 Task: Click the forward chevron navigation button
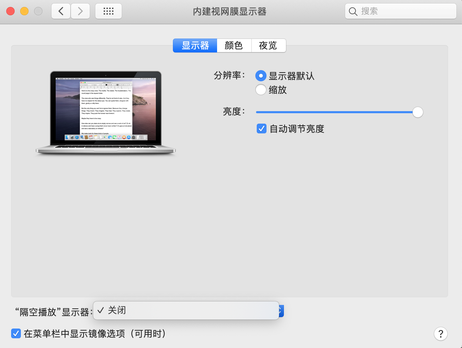pyautogui.click(x=80, y=11)
